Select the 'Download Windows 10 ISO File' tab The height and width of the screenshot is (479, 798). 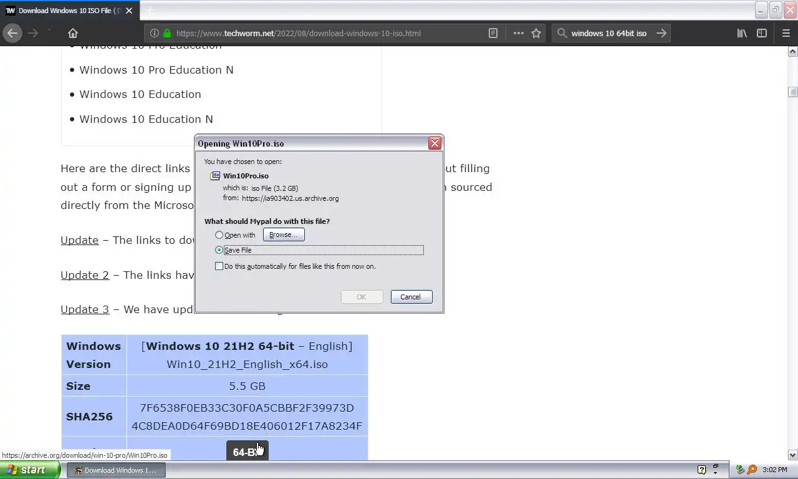[70, 11]
